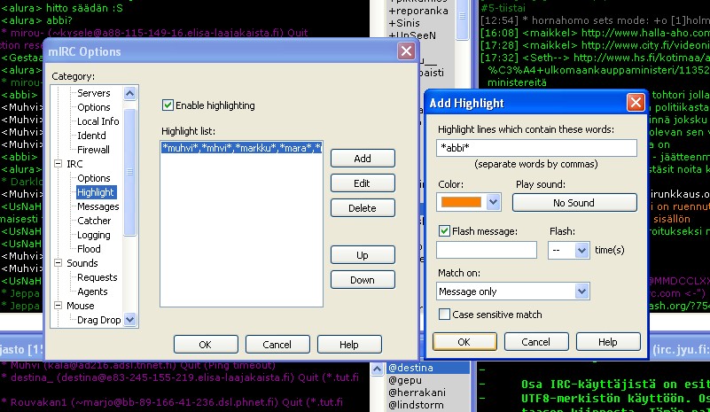Collapse the Mouse tree category

(58, 305)
